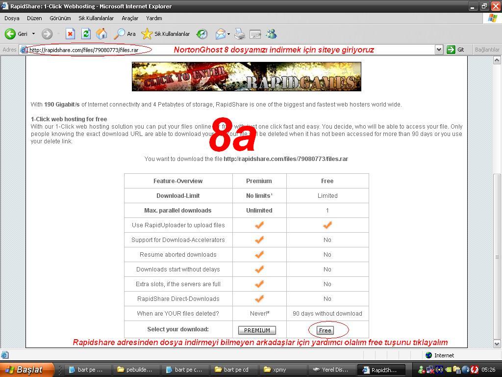Open the Araçlar menu
This screenshot has height=377, width=502.
pos(130,18)
